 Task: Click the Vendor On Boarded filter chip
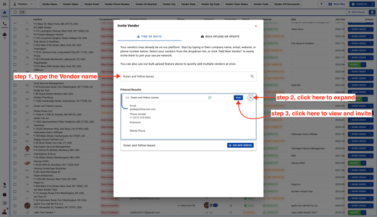146,4
